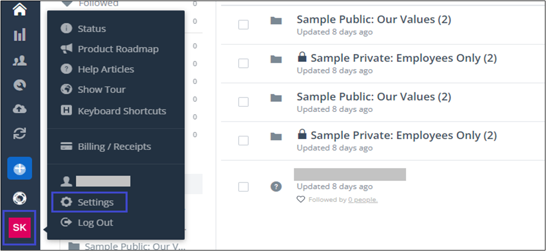
Task: Click the refresh sync icon in the sidebar
Action: (x=20, y=134)
